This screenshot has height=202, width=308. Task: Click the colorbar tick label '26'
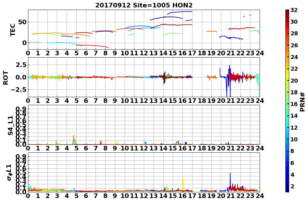[x=294, y=45]
